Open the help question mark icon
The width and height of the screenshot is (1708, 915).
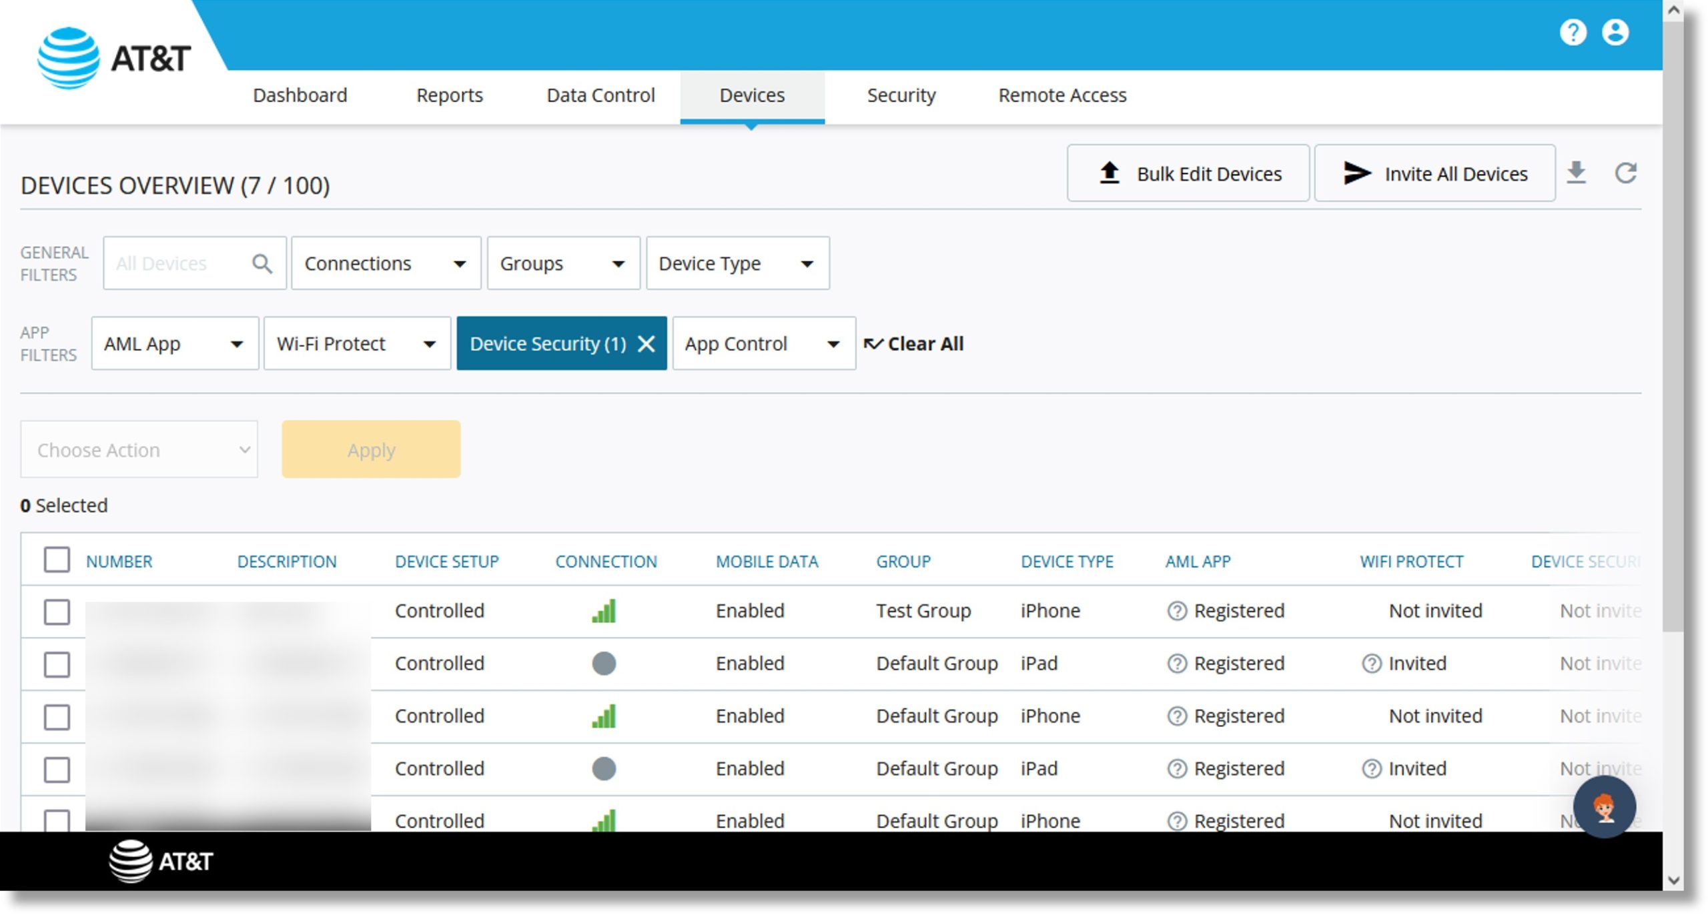[x=1573, y=32]
